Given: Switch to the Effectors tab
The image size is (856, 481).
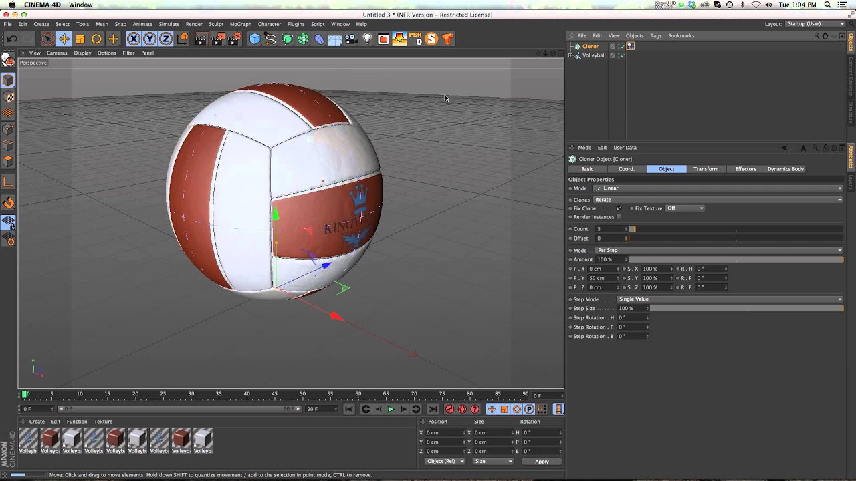Looking at the screenshot, I should pyautogui.click(x=746, y=169).
